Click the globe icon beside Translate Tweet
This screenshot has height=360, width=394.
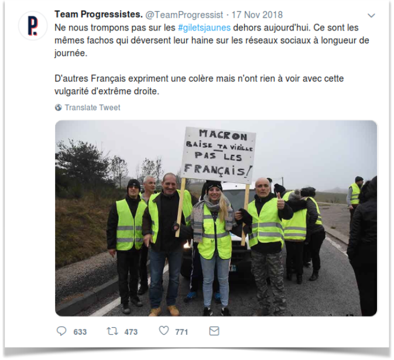tap(59, 107)
